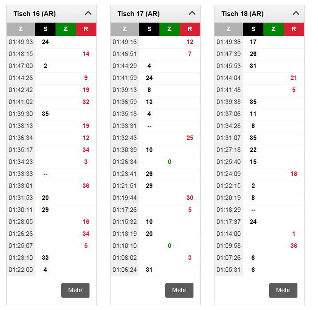Load more results for Tisch 17

click(179, 290)
